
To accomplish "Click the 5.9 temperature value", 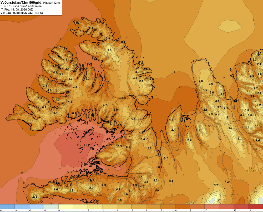I will coord(135,185).
